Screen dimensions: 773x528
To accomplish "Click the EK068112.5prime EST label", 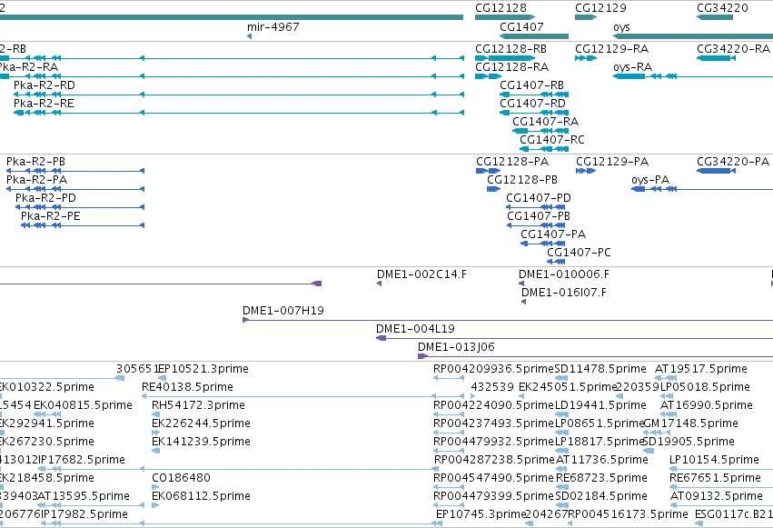I will tap(201, 496).
